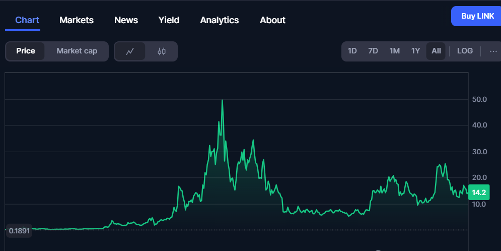This screenshot has height=251, width=501.
Task: Click the 10.0 axis label
Action: (479, 204)
